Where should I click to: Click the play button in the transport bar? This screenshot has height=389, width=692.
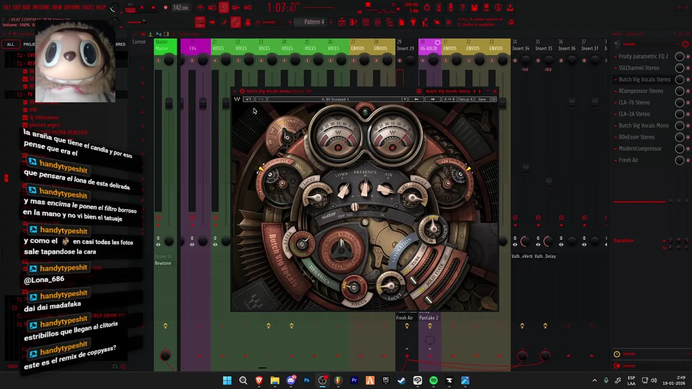[x=142, y=8]
